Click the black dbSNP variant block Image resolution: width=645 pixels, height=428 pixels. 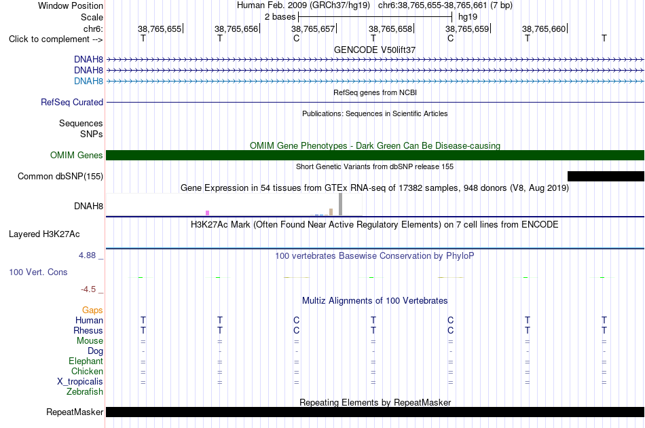click(x=606, y=176)
